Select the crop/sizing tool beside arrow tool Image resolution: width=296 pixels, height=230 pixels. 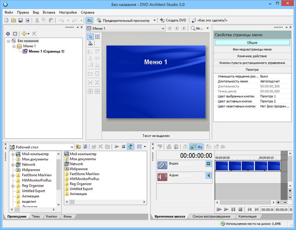pyautogui.click(x=97, y=37)
